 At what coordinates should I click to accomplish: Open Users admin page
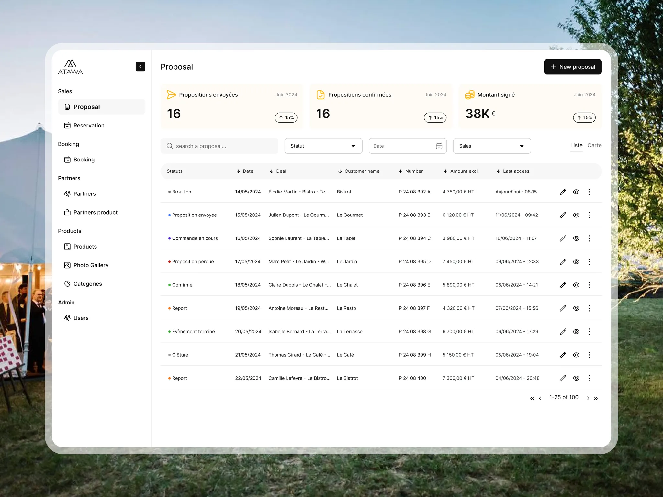pyautogui.click(x=101, y=318)
